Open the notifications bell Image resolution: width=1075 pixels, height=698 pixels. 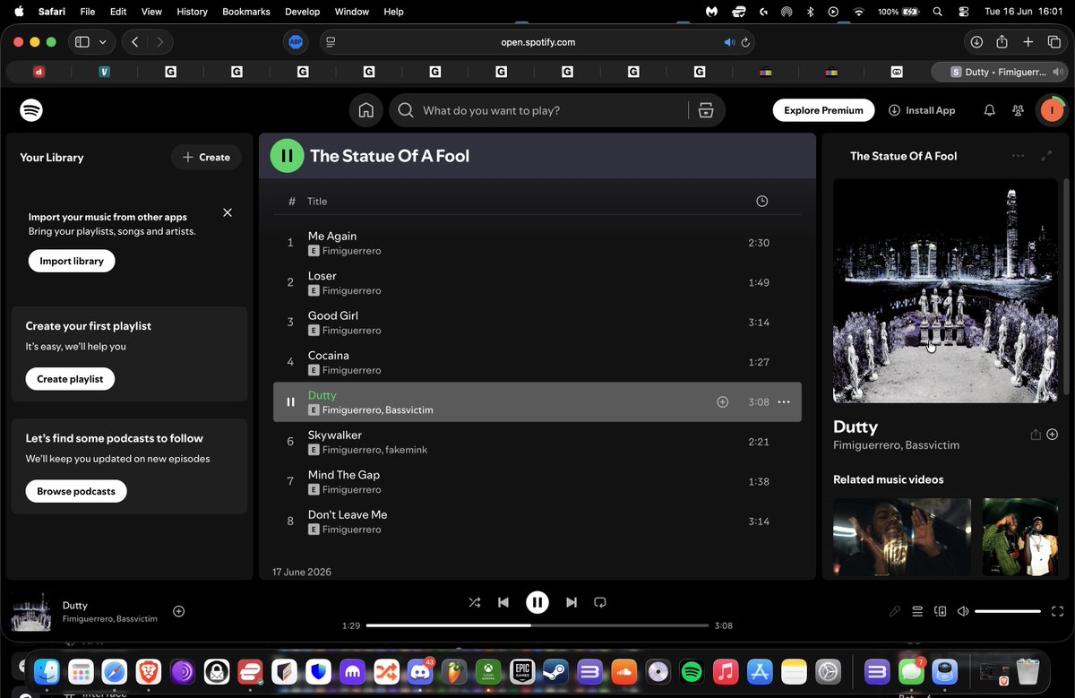(990, 110)
